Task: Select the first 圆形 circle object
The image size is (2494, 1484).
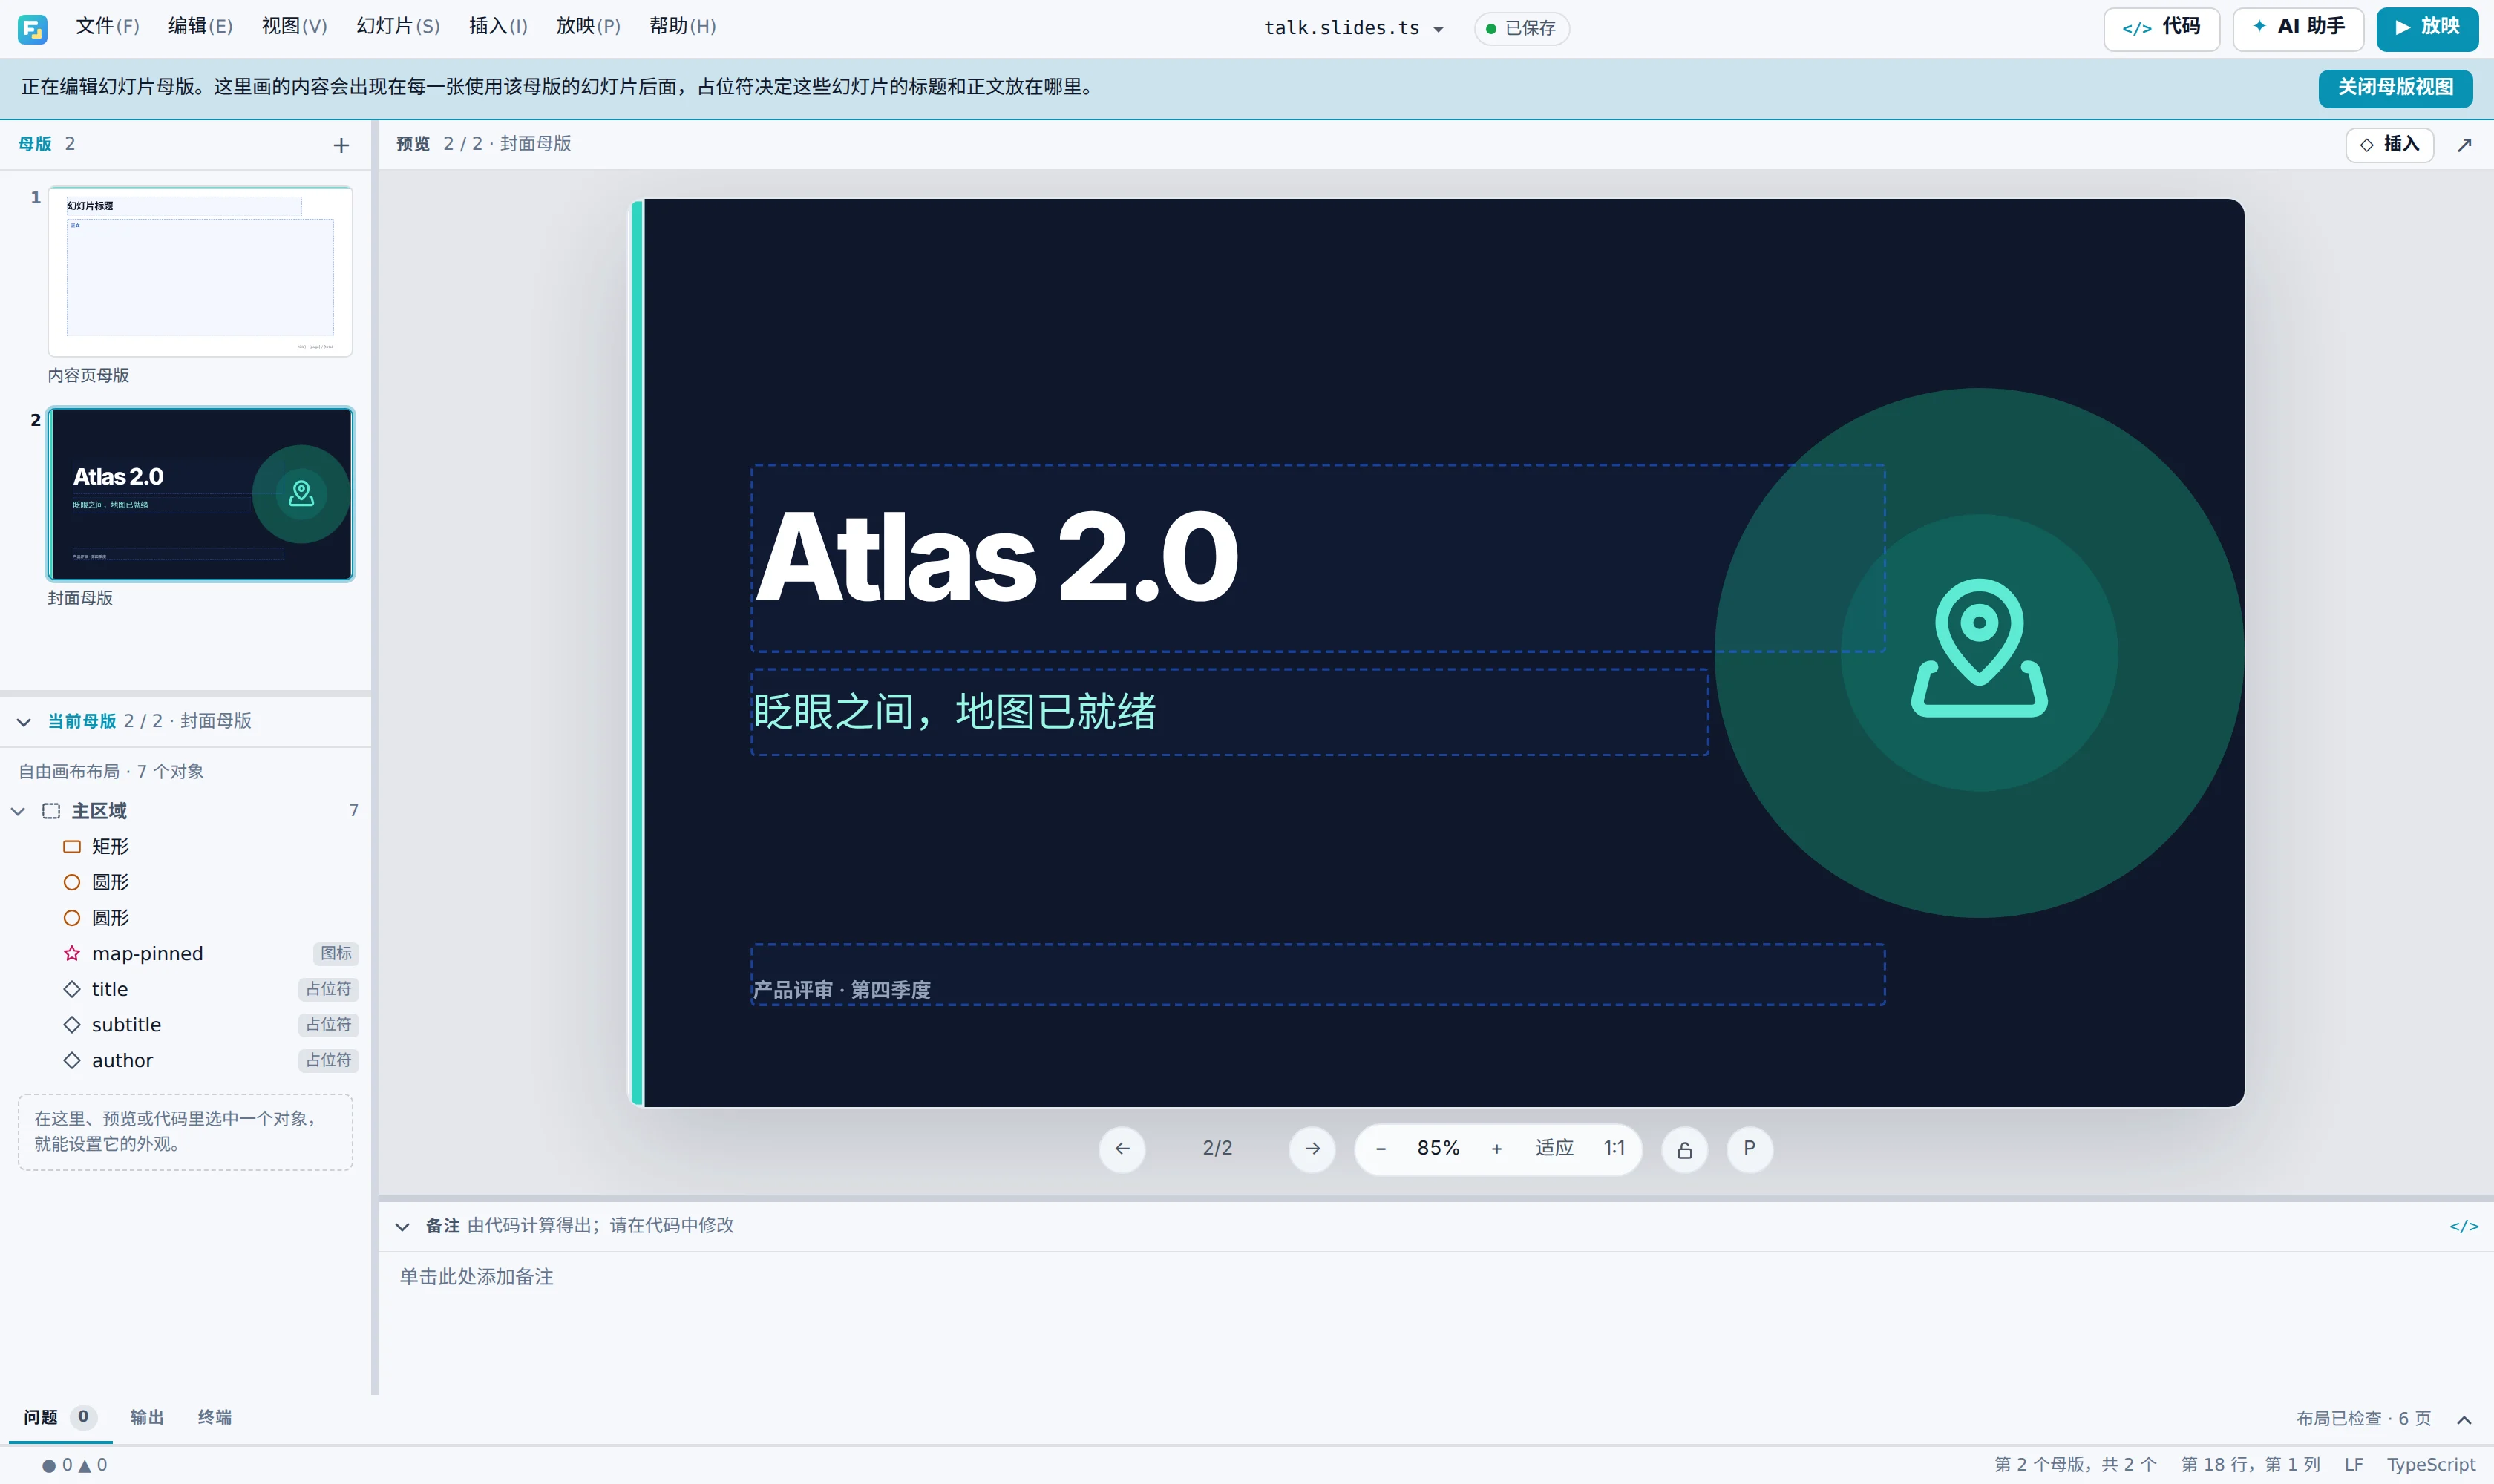Action: 186,882
